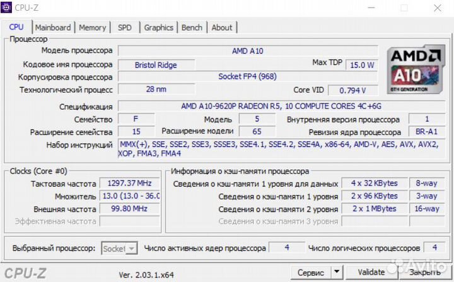Expand the Сервис button dropdown arrow
The width and height of the screenshot is (454, 282).
337,272
